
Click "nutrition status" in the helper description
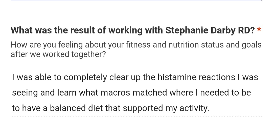point(196,45)
